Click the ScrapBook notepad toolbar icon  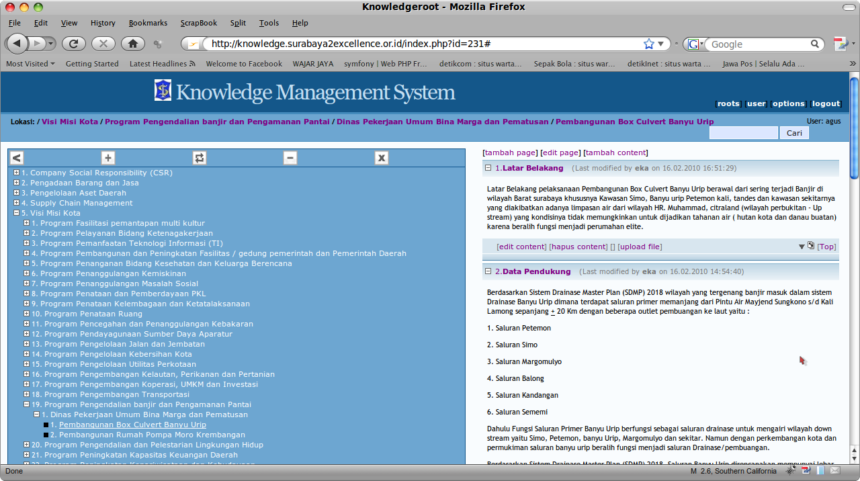click(840, 44)
